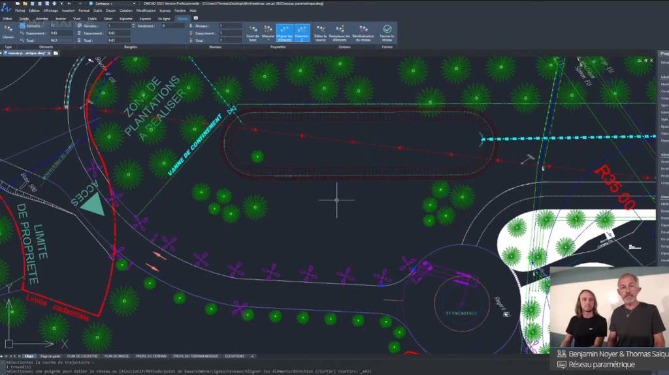Open the Affichage menu
This screenshot has height=375, width=669.
(x=50, y=10)
